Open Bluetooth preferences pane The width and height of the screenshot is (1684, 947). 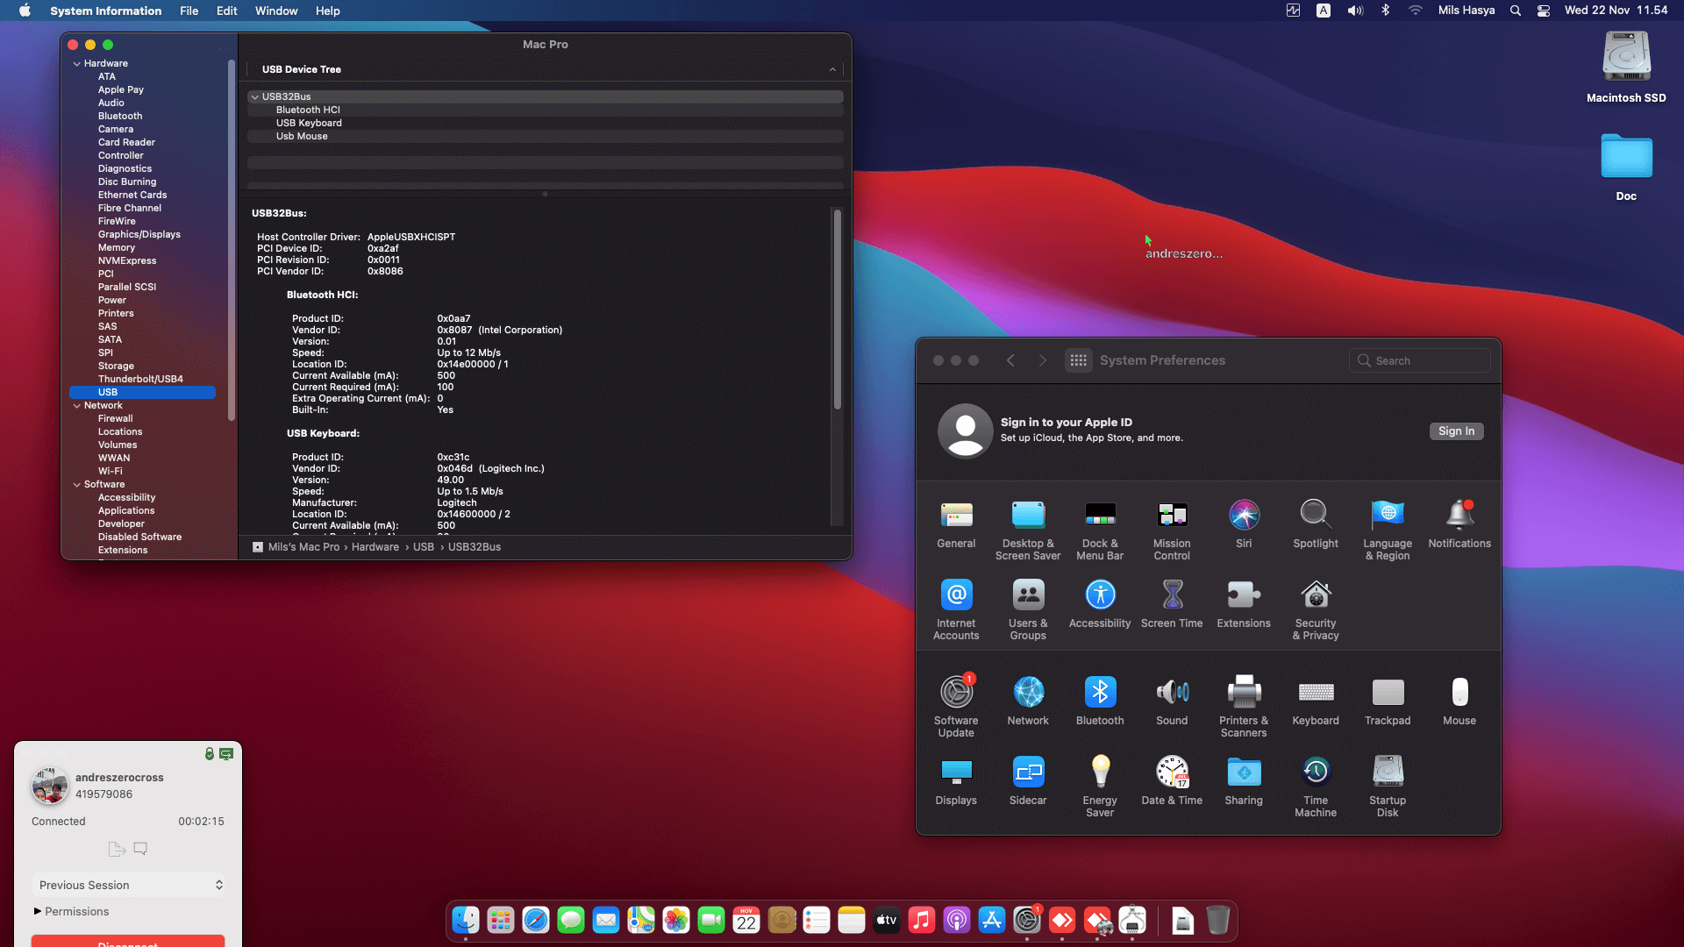tap(1100, 701)
